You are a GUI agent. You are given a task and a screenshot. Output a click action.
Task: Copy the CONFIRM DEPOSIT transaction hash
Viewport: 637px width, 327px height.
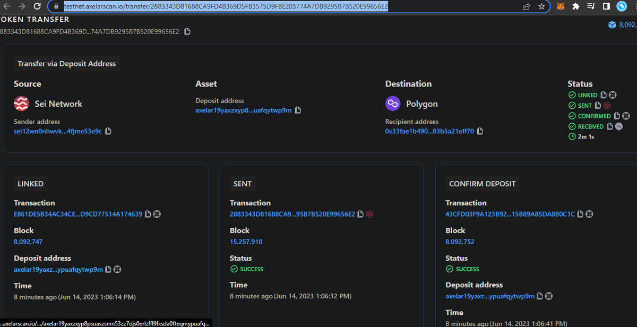coord(580,214)
